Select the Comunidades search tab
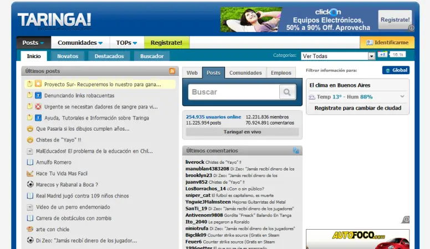The width and height of the screenshot is (430, 249). (245, 73)
